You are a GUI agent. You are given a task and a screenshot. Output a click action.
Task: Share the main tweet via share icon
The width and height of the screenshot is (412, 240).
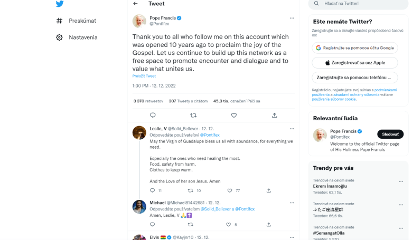click(x=274, y=115)
